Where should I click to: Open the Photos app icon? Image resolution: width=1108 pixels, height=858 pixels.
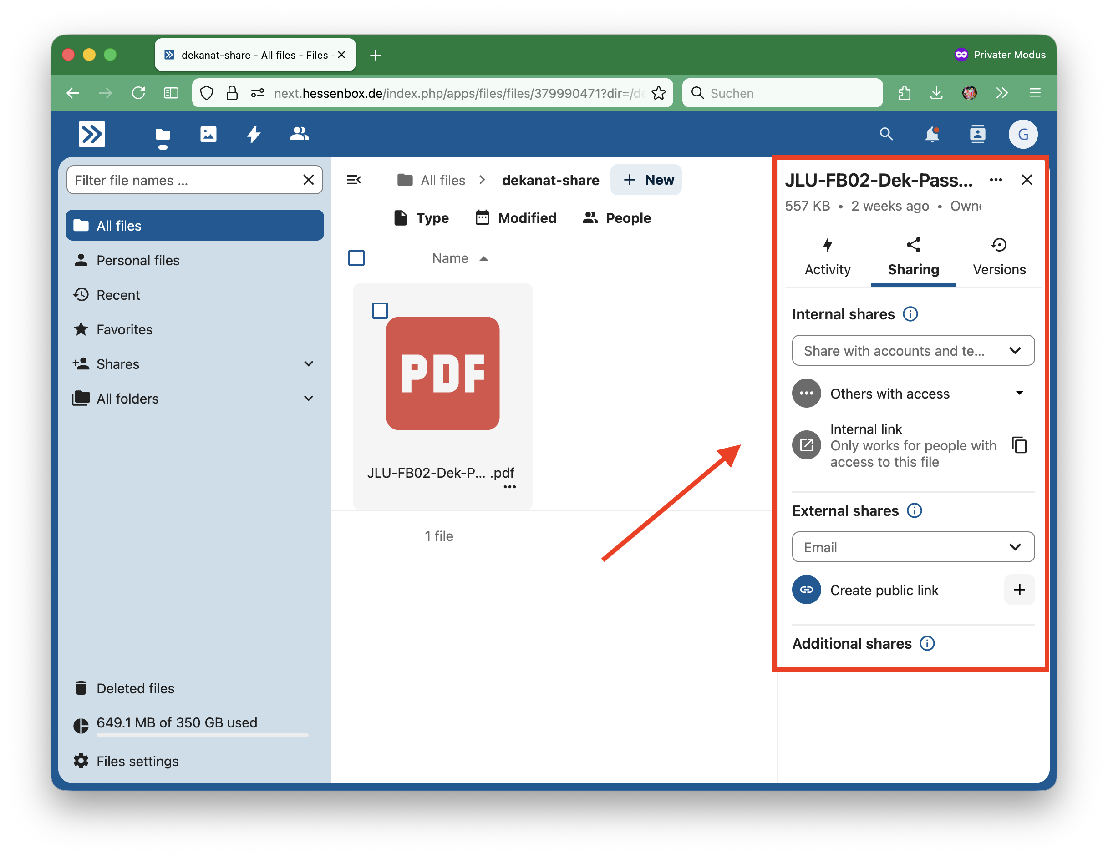point(208,134)
